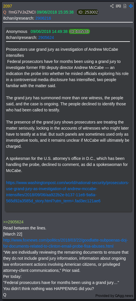Open the Washington Post McCabe article link
Image resolution: width=136 pixels, height=301 pixels.
[x=68, y=192]
